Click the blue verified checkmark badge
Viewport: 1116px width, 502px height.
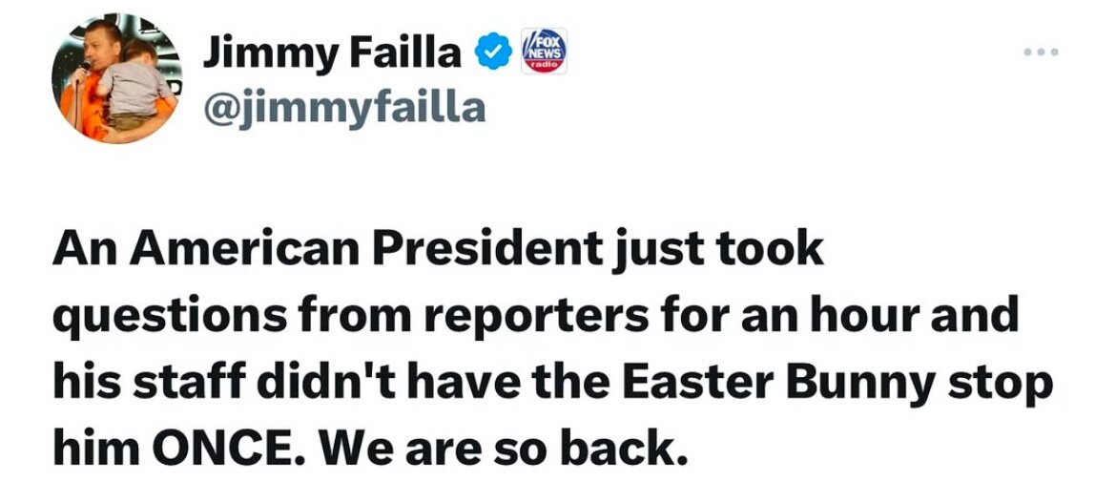491,56
